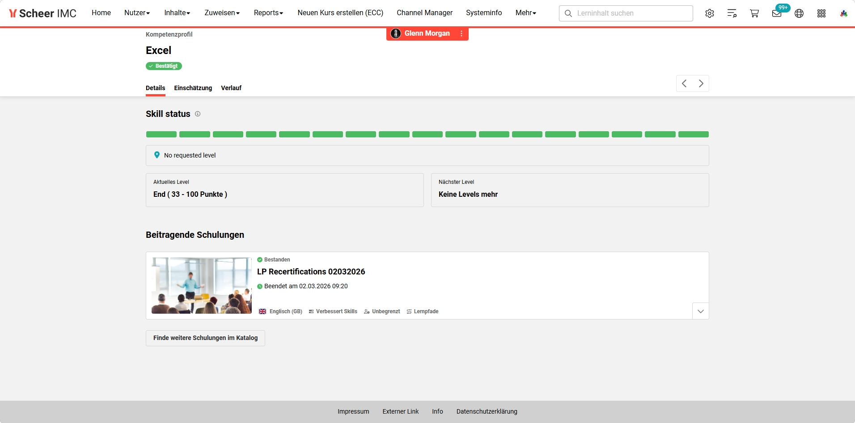Click the Skill status info icon
Screen dimensions: 855x423
(198, 114)
